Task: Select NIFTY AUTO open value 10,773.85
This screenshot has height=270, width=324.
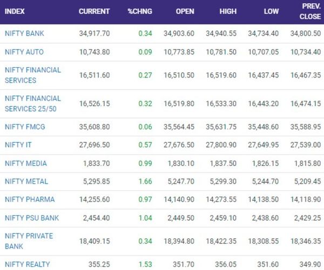Action: pos(179,52)
